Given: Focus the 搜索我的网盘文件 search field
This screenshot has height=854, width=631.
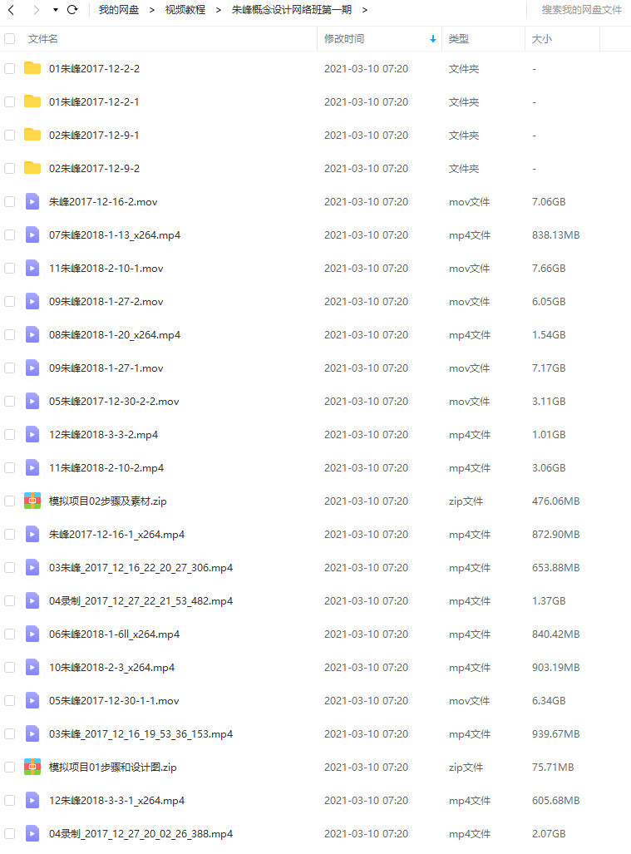Looking at the screenshot, I should 581,10.
